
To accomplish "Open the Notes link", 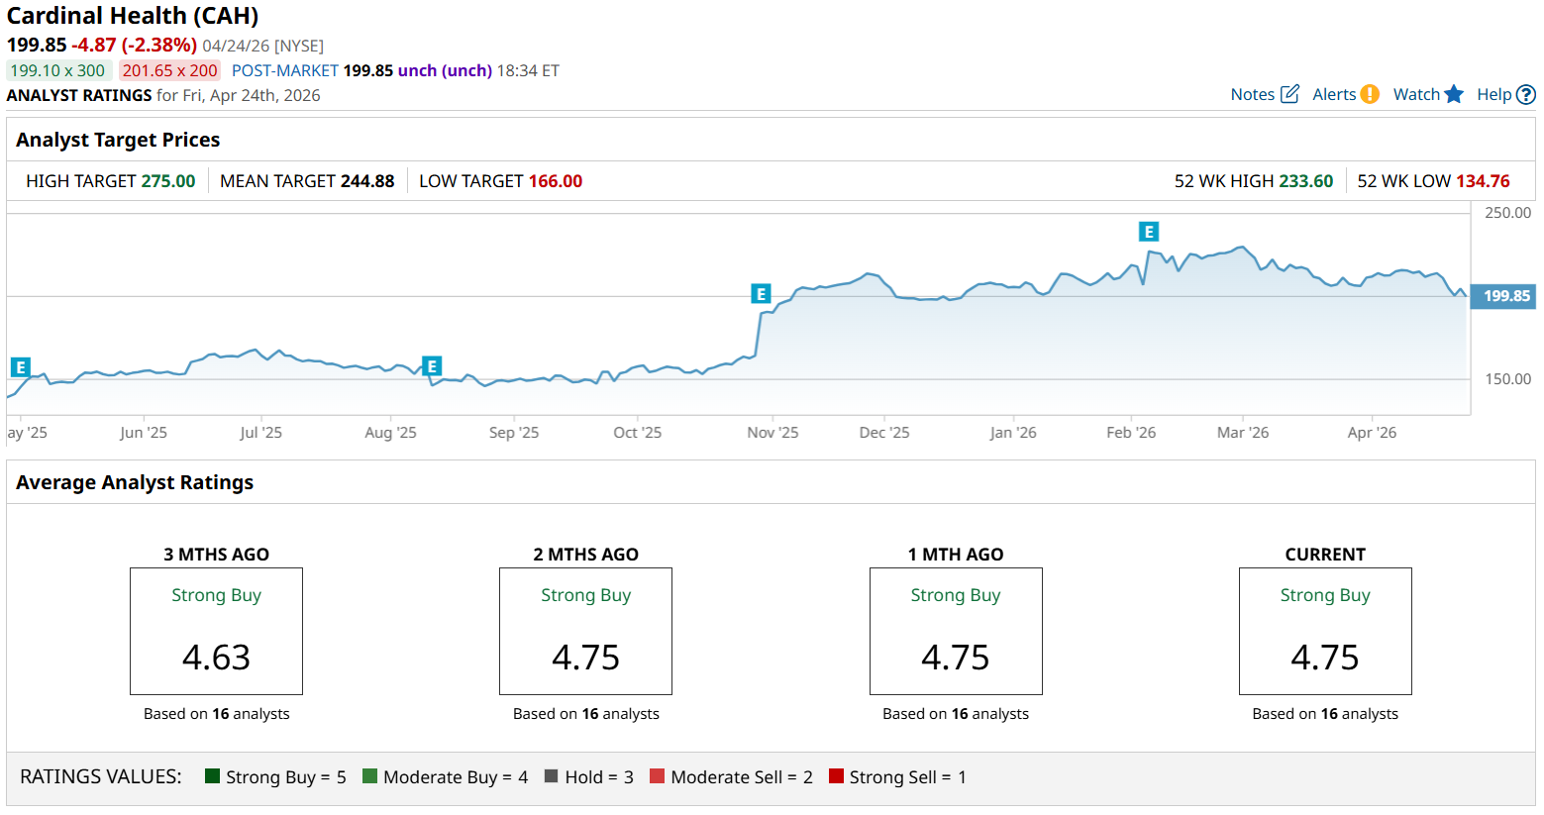I will (1252, 94).
